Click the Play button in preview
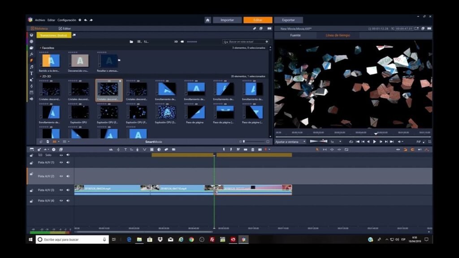 point(374,142)
